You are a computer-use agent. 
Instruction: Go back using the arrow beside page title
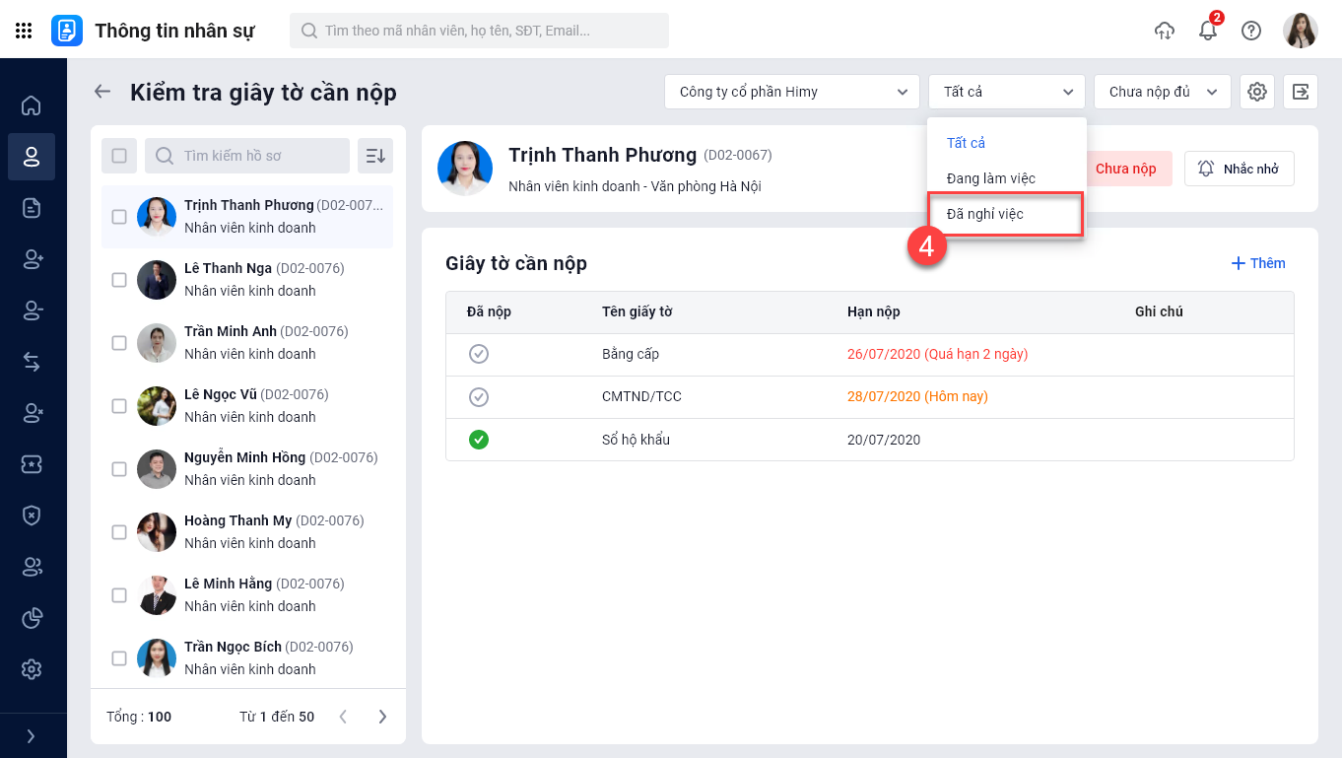[x=102, y=92]
